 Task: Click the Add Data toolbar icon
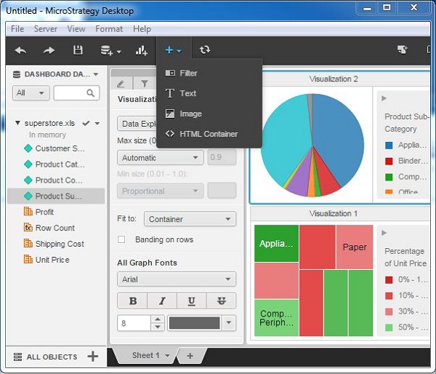pyautogui.click(x=110, y=50)
